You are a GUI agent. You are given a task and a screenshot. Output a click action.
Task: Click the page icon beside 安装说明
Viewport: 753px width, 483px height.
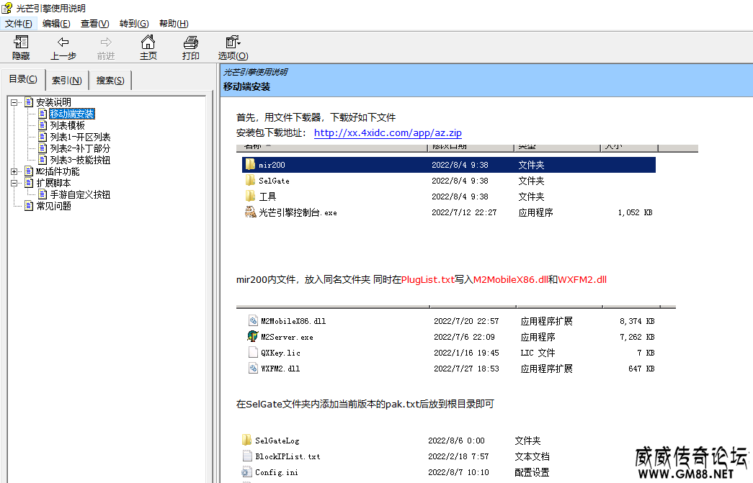click(29, 102)
